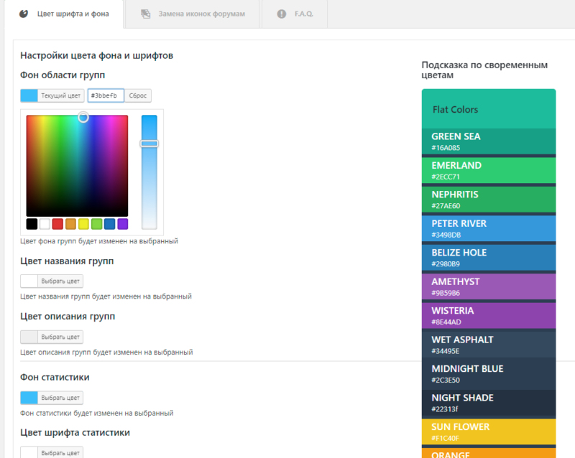Select the SUN FLOWER flat color block
Image resolution: width=575 pixels, height=458 pixels.
pos(488,431)
